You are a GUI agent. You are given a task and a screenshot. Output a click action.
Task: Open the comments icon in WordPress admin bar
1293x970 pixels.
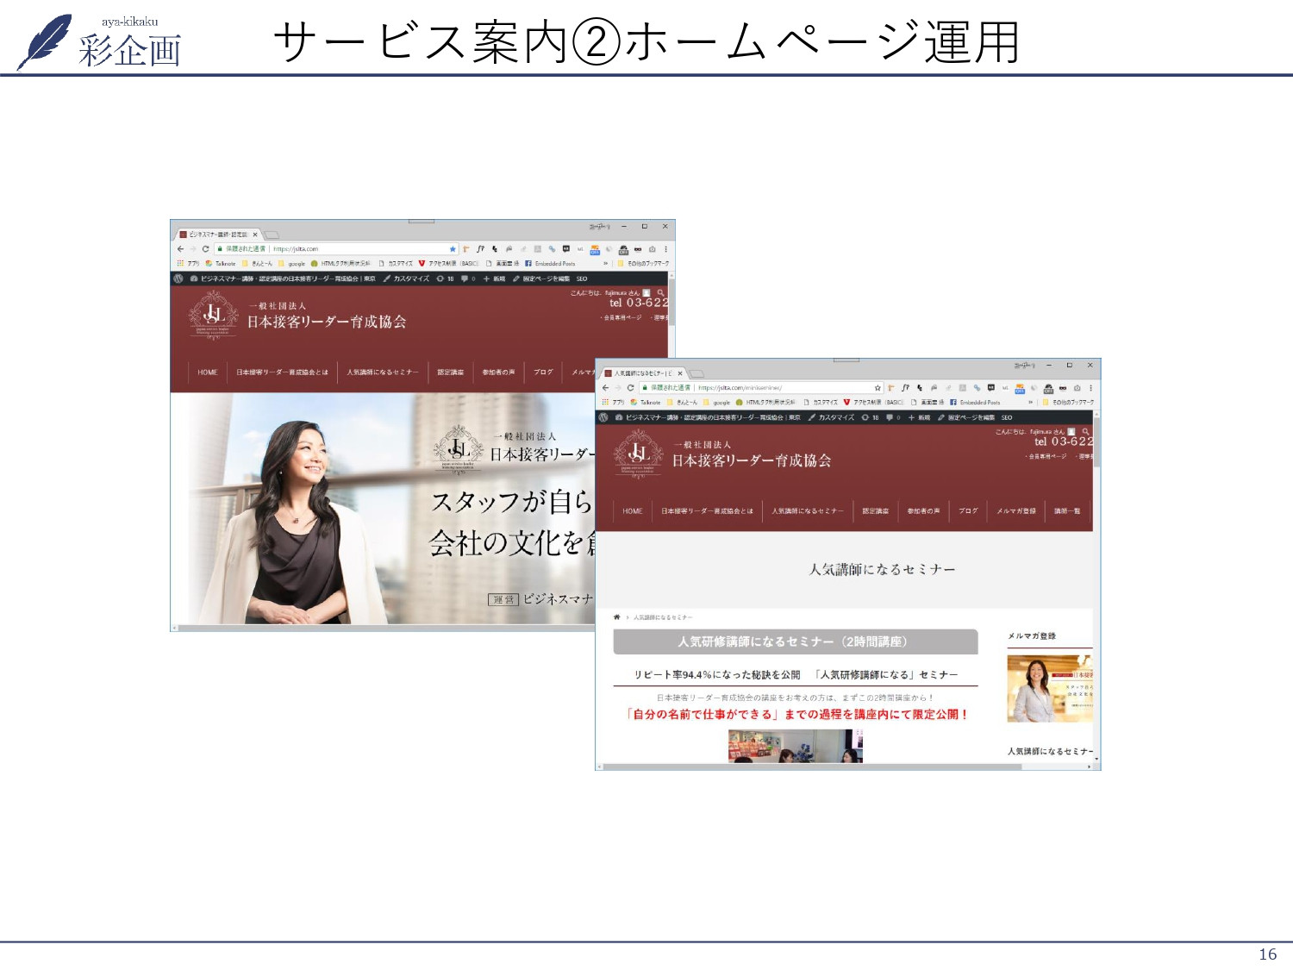tap(889, 417)
